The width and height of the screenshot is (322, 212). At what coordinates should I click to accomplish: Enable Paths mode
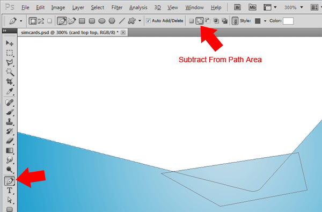click(x=41, y=21)
